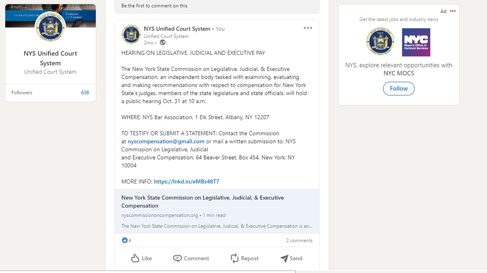Click the globe visibility icon under post author
Image resolution: width=487 pixels, height=273 pixels.
(x=162, y=42)
